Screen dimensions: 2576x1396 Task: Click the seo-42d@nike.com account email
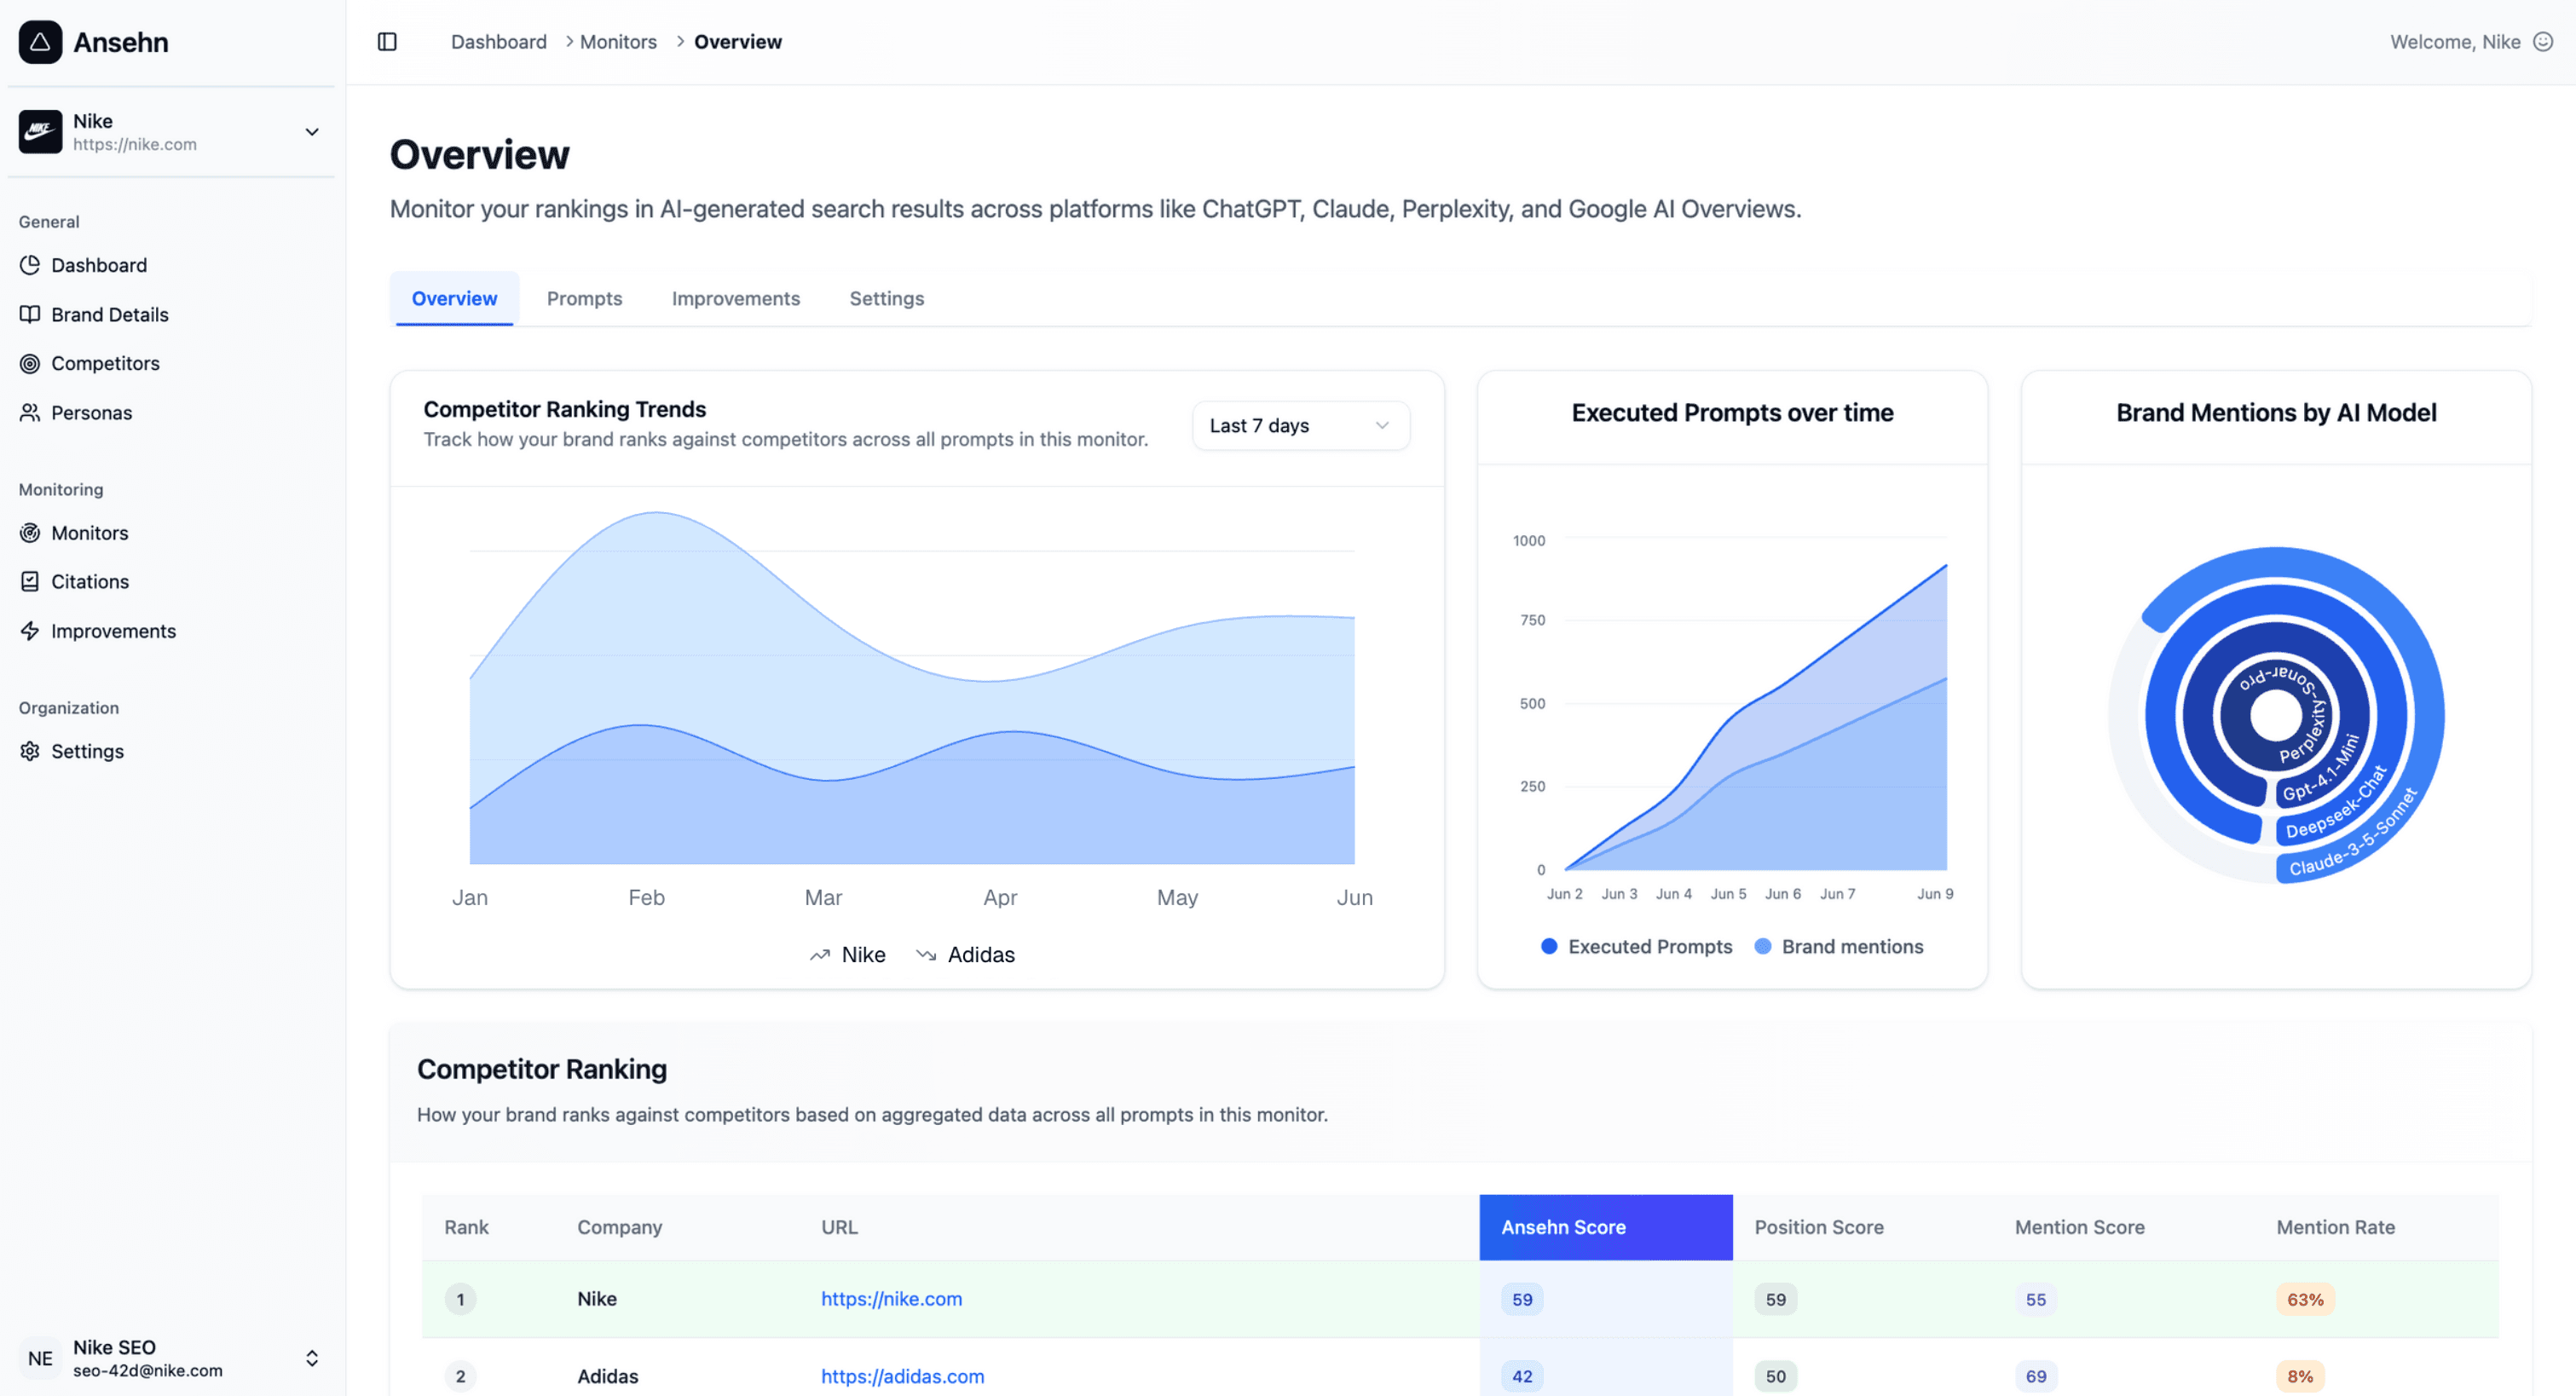click(148, 1371)
